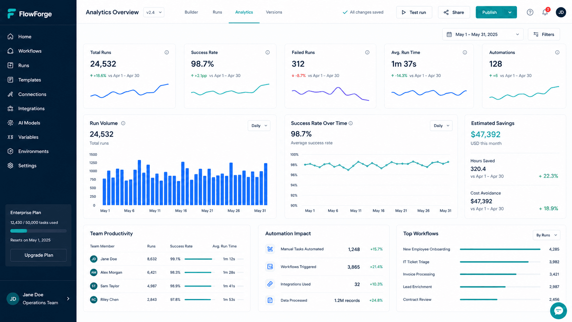
Task: Click the Lead Enrichment workflow
Action: pos(417,287)
